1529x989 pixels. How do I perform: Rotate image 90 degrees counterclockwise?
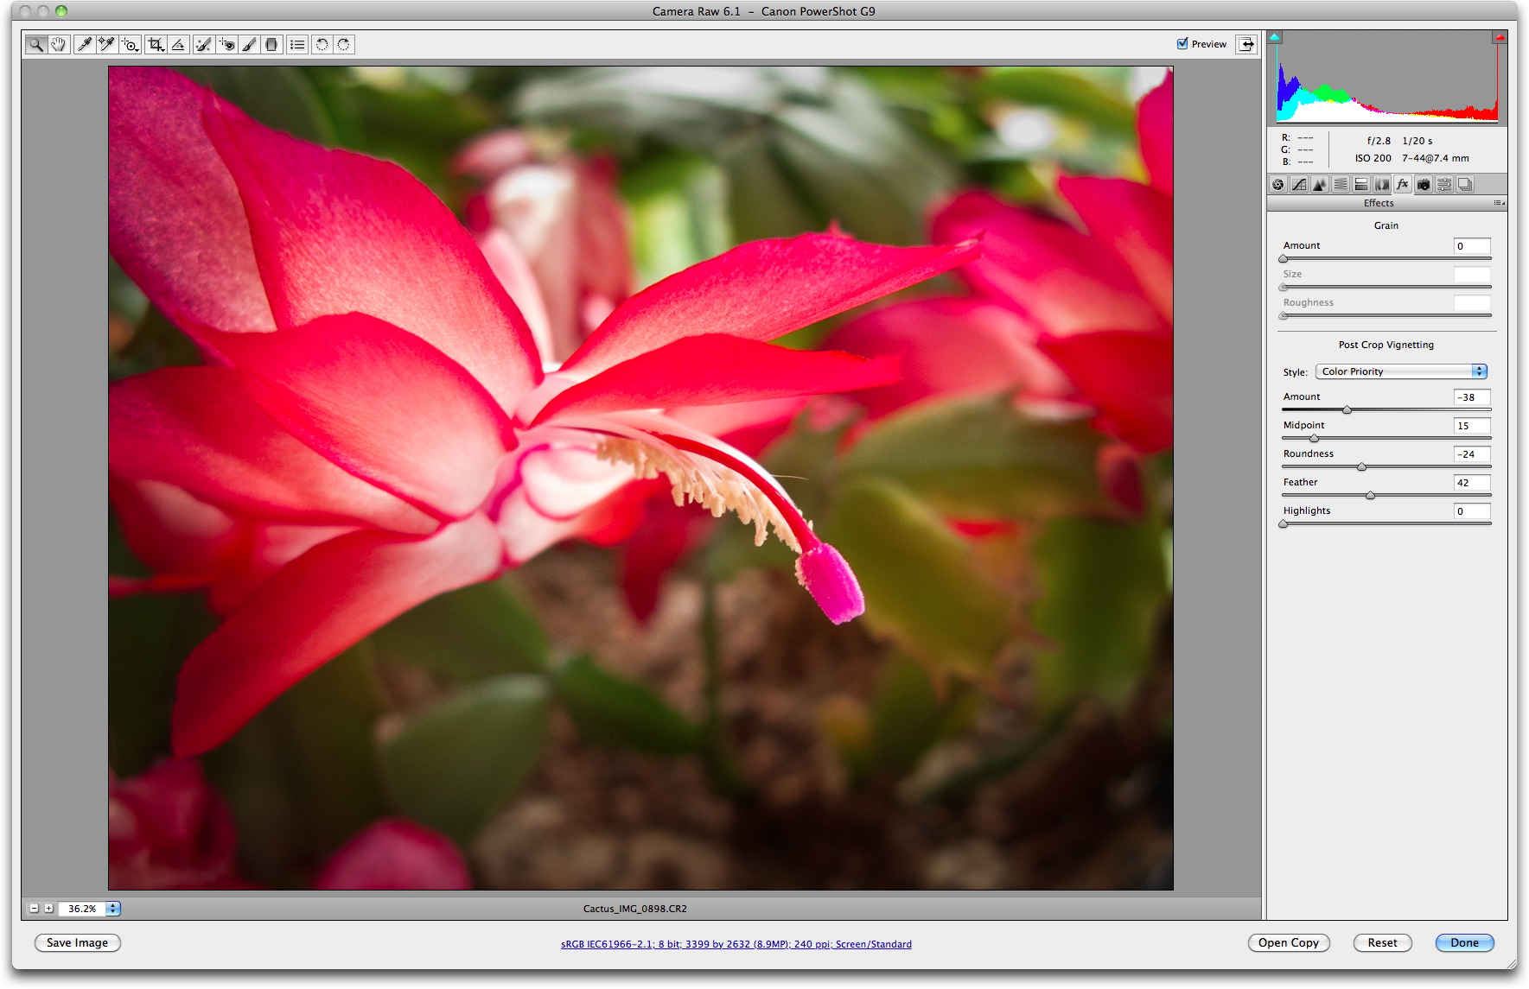click(x=322, y=45)
